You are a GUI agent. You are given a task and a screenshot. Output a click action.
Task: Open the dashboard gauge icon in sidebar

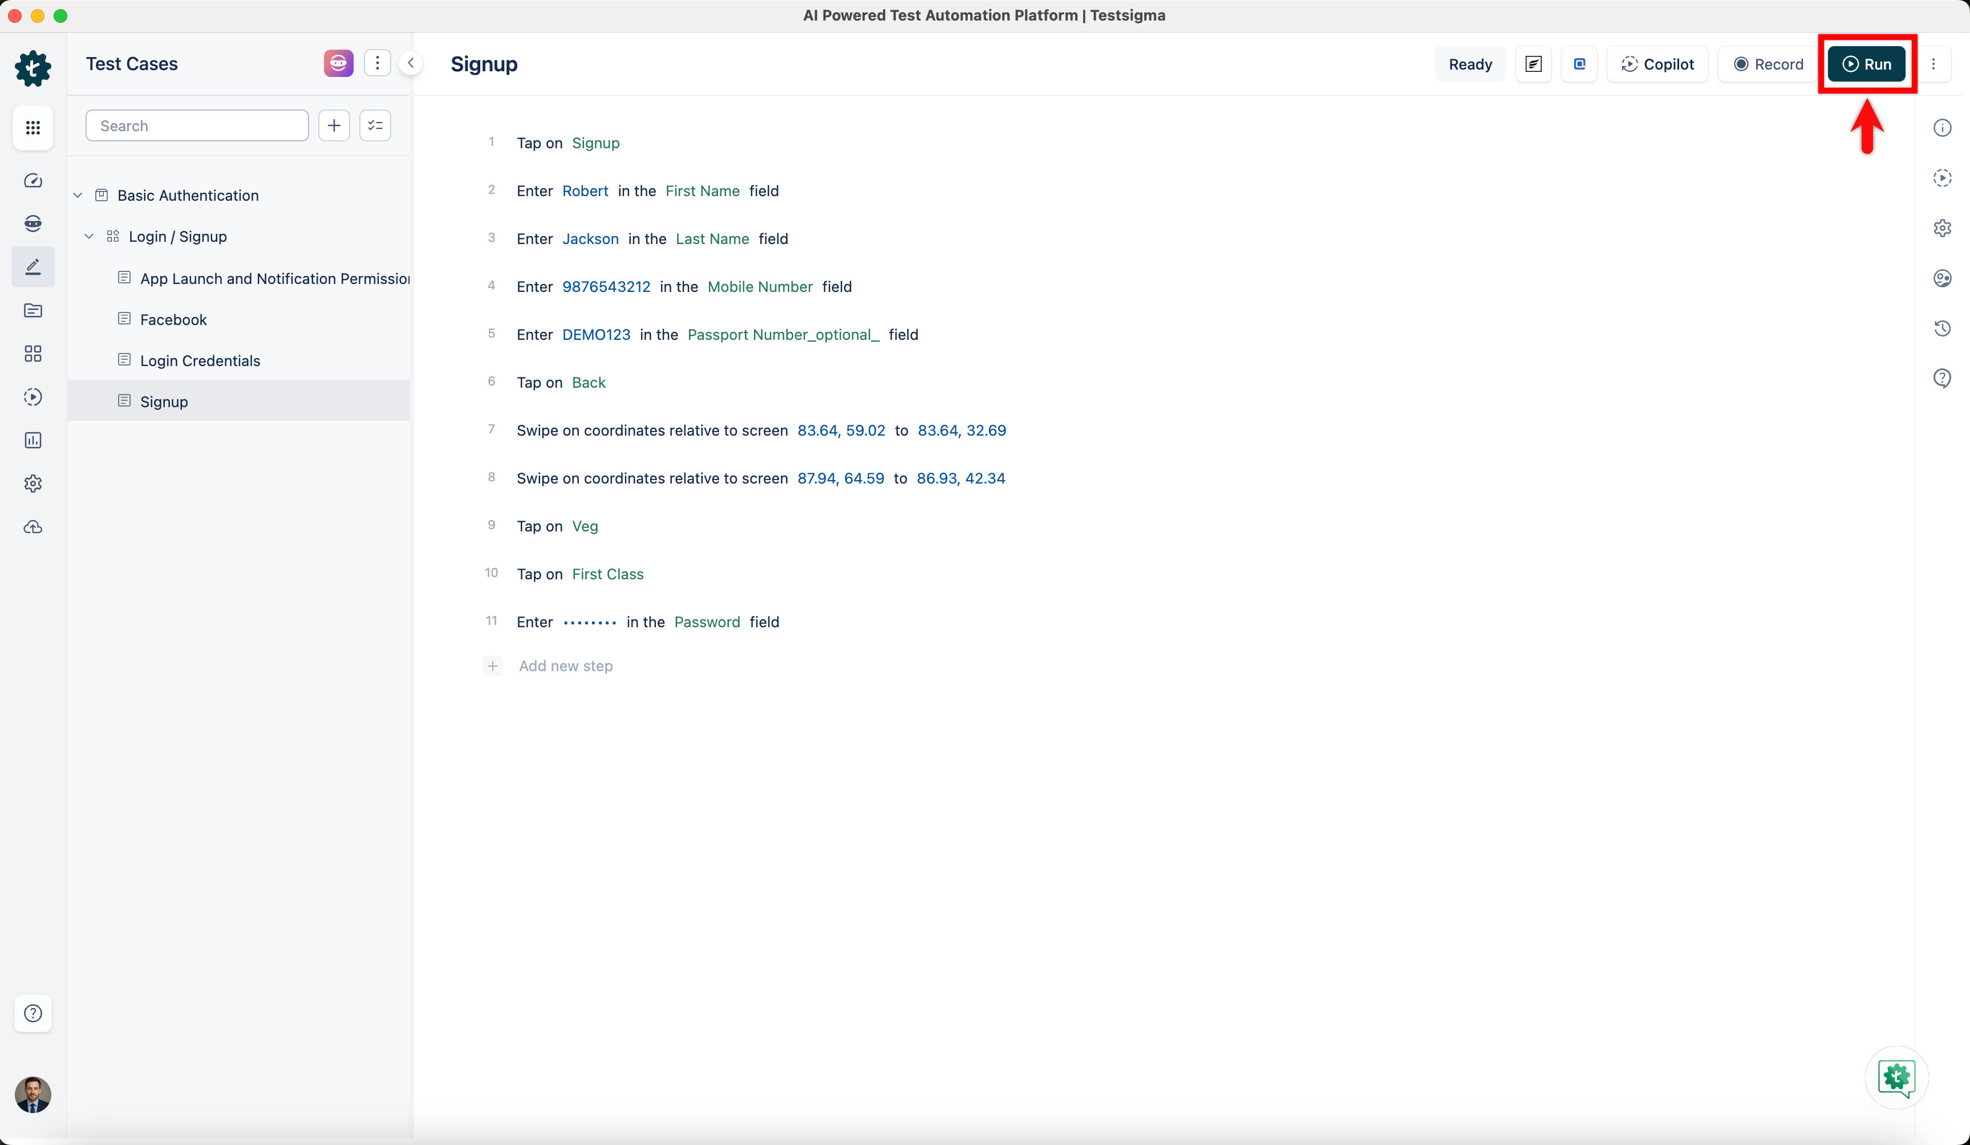pyautogui.click(x=33, y=181)
